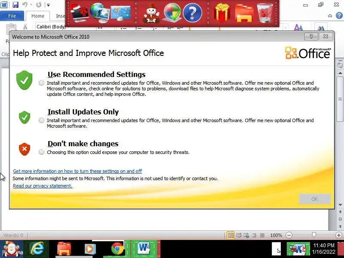Open the red folder Explorer taskbar icon

tap(64, 249)
